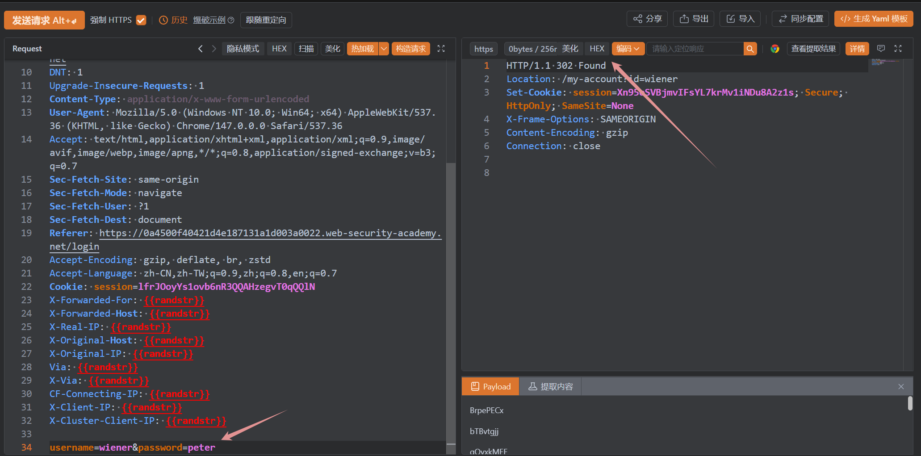Click the help icon beside the brute-force example

pyautogui.click(x=231, y=20)
